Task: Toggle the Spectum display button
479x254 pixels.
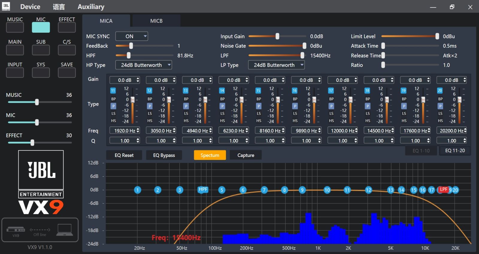Action: click(210, 155)
